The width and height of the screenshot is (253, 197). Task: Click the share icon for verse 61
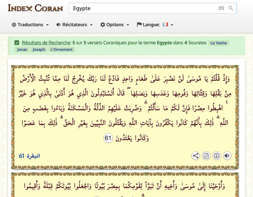pyautogui.click(x=196, y=156)
